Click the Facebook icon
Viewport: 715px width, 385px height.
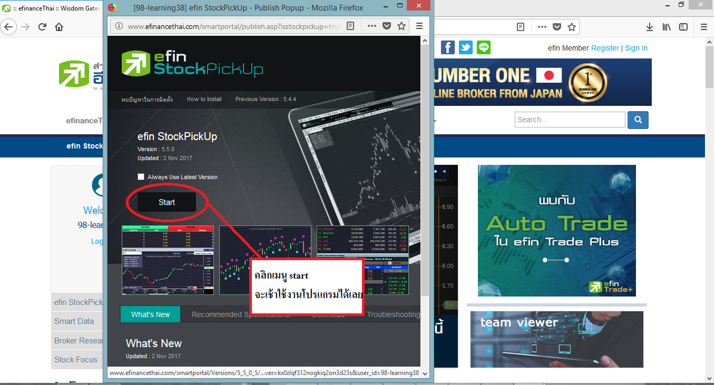(x=448, y=48)
